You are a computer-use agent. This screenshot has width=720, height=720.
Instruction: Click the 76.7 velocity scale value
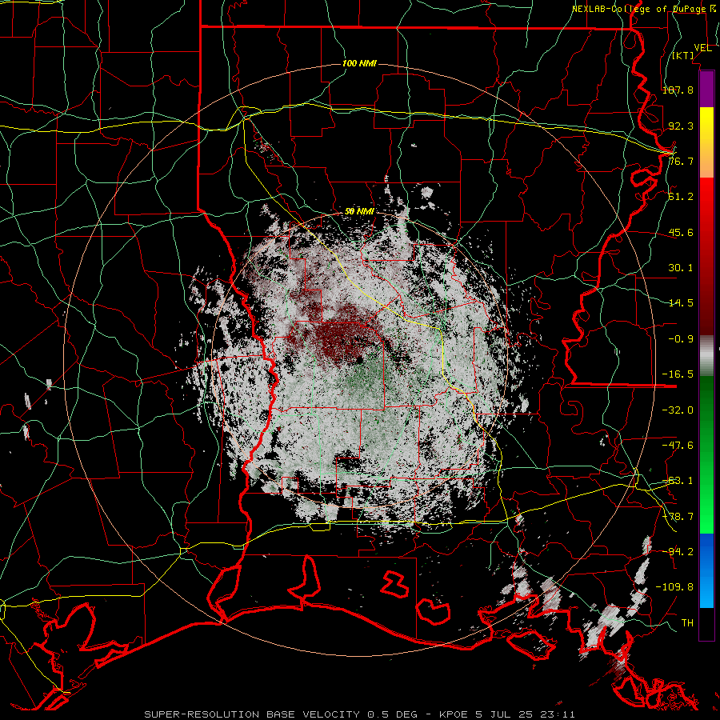tap(681, 161)
